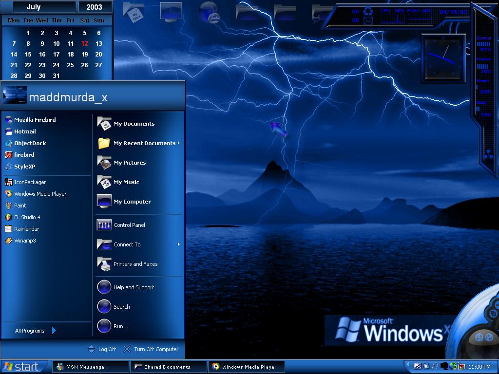Image resolution: width=499 pixels, height=374 pixels.
Task: Open the Control Panel icon
Action: 104,225
